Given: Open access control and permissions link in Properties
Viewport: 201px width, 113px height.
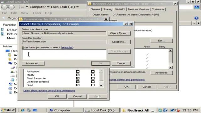Looking at the screenshot, I should [127, 80].
